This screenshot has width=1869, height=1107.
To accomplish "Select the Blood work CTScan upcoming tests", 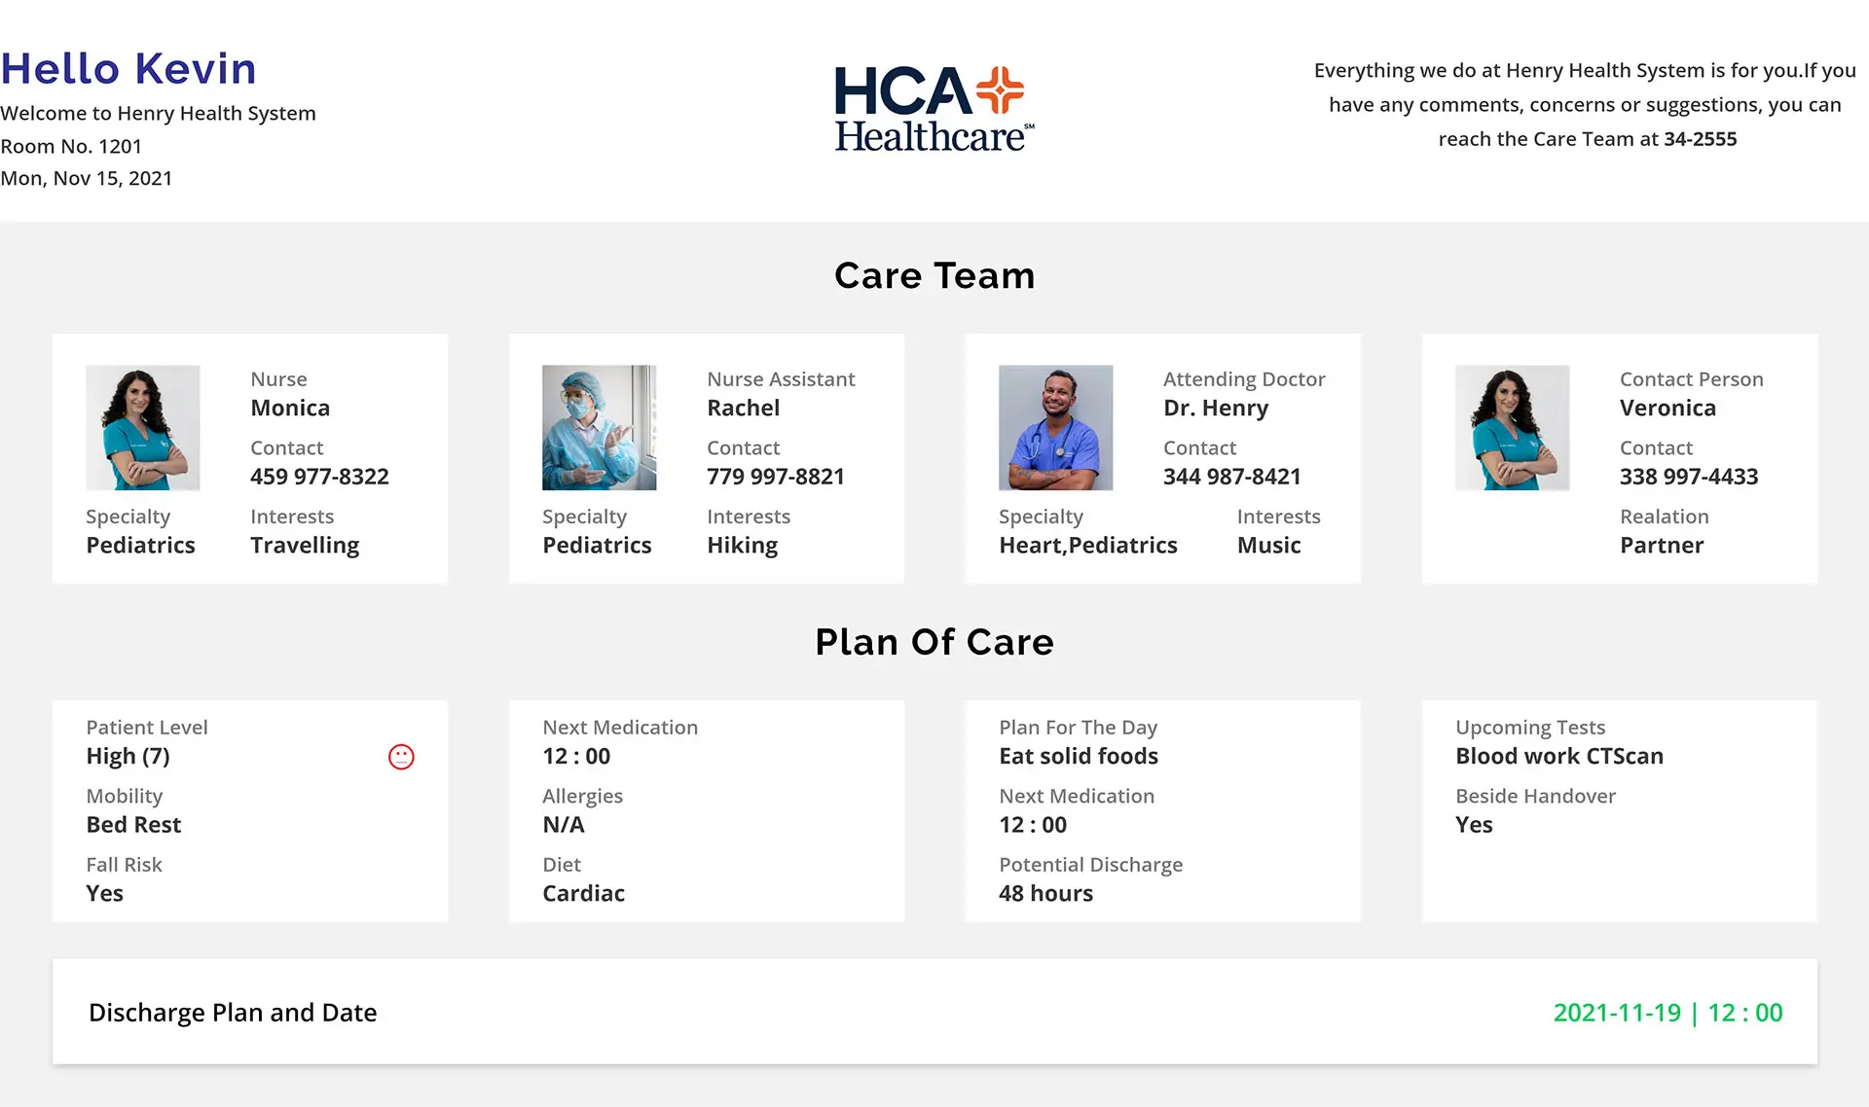I will [1558, 757].
